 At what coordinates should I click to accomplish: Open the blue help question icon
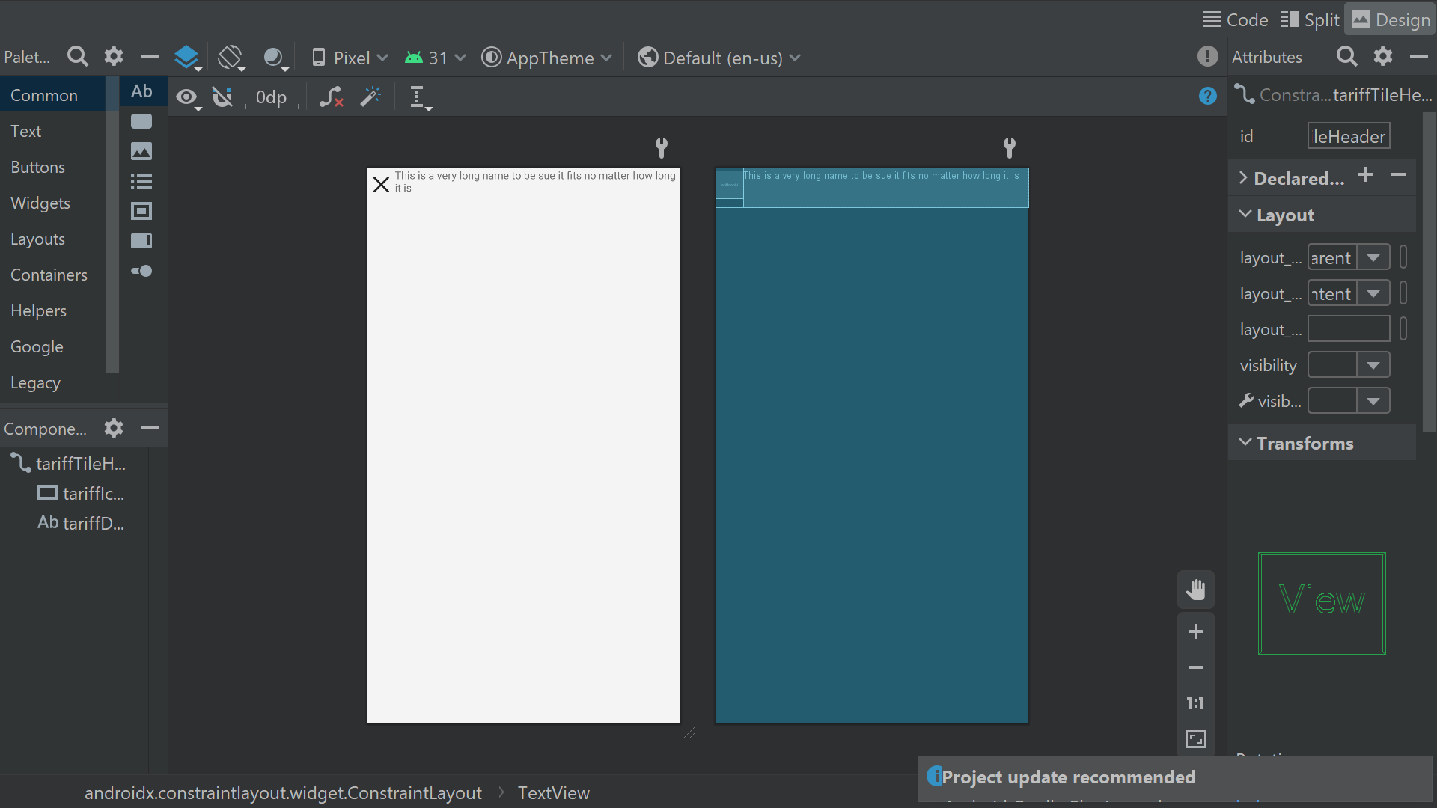(x=1207, y=96)
